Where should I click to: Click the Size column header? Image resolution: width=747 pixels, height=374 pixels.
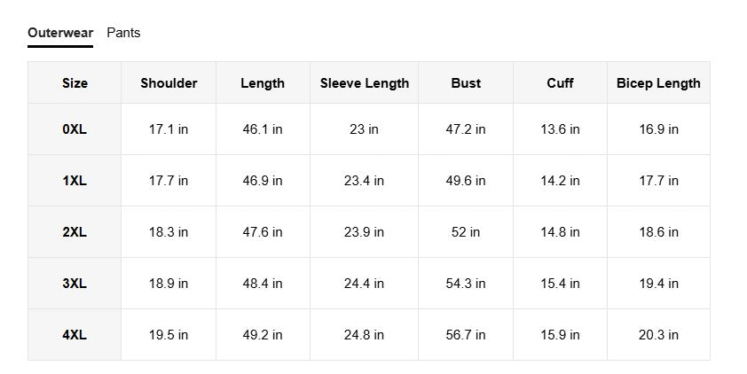pyautogui.click(x=75, y=83)
